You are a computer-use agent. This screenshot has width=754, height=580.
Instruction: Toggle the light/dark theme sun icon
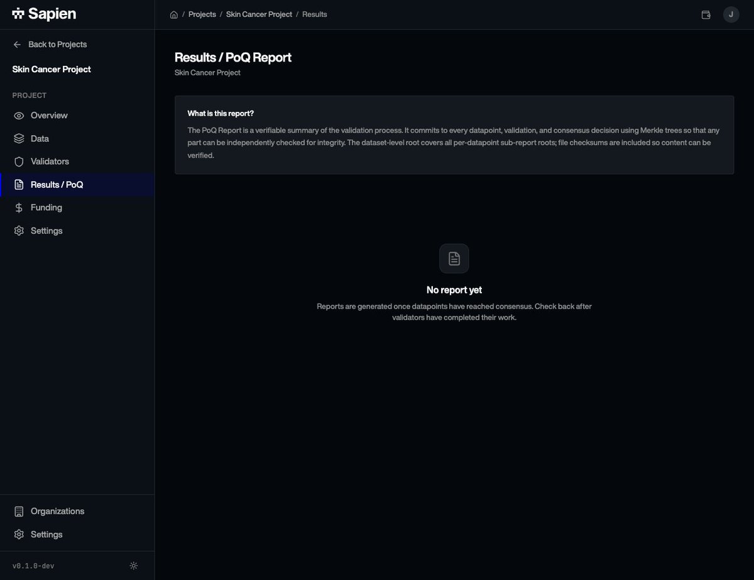point(134,566)
